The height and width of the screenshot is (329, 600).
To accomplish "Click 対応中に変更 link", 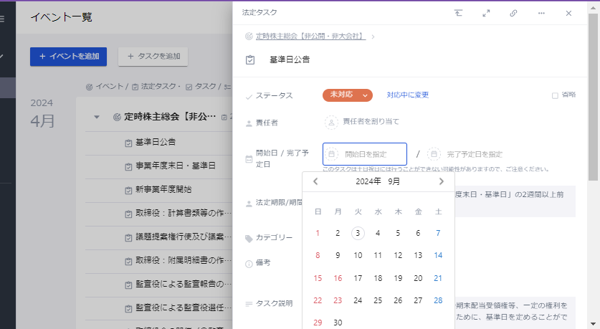I will click(407, 95).
